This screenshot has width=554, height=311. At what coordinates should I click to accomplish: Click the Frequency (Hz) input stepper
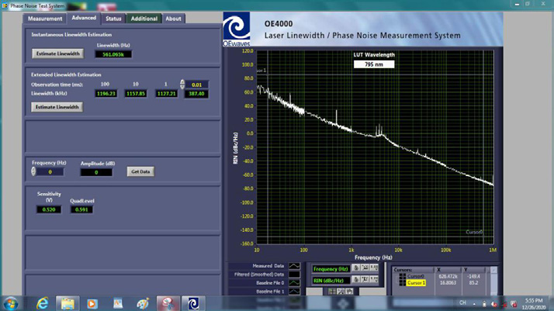(33, 171)
